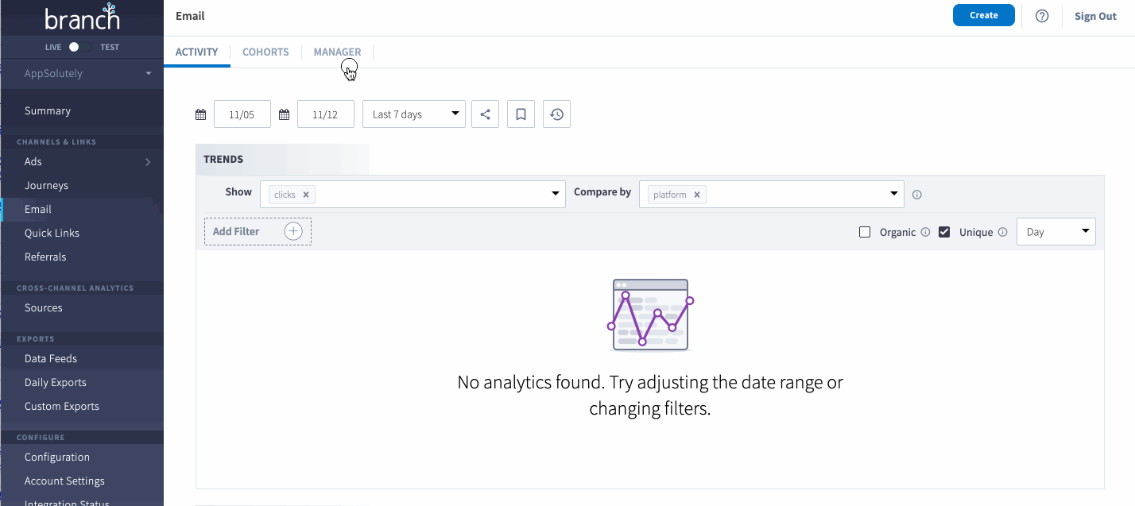Click the blue Create button
This screenshot has height=506, width=1135.
point(984,15)
